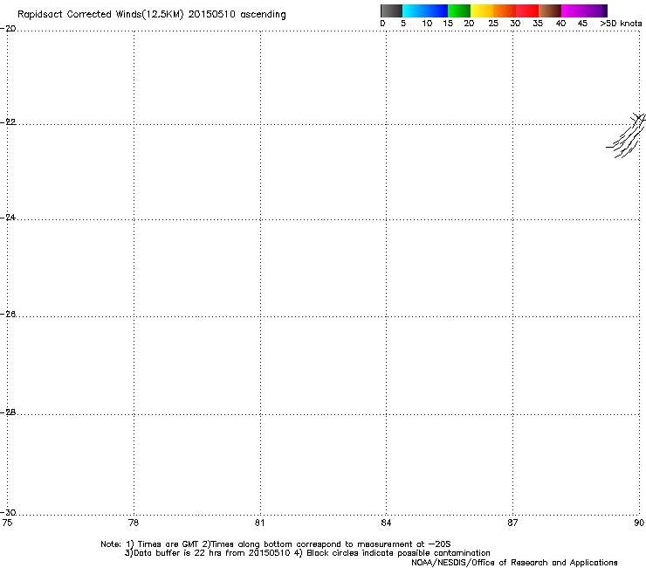Viewport: 646px width, 568px height.
Task: Click the longitude label '84'
Action: coord(386,523)
